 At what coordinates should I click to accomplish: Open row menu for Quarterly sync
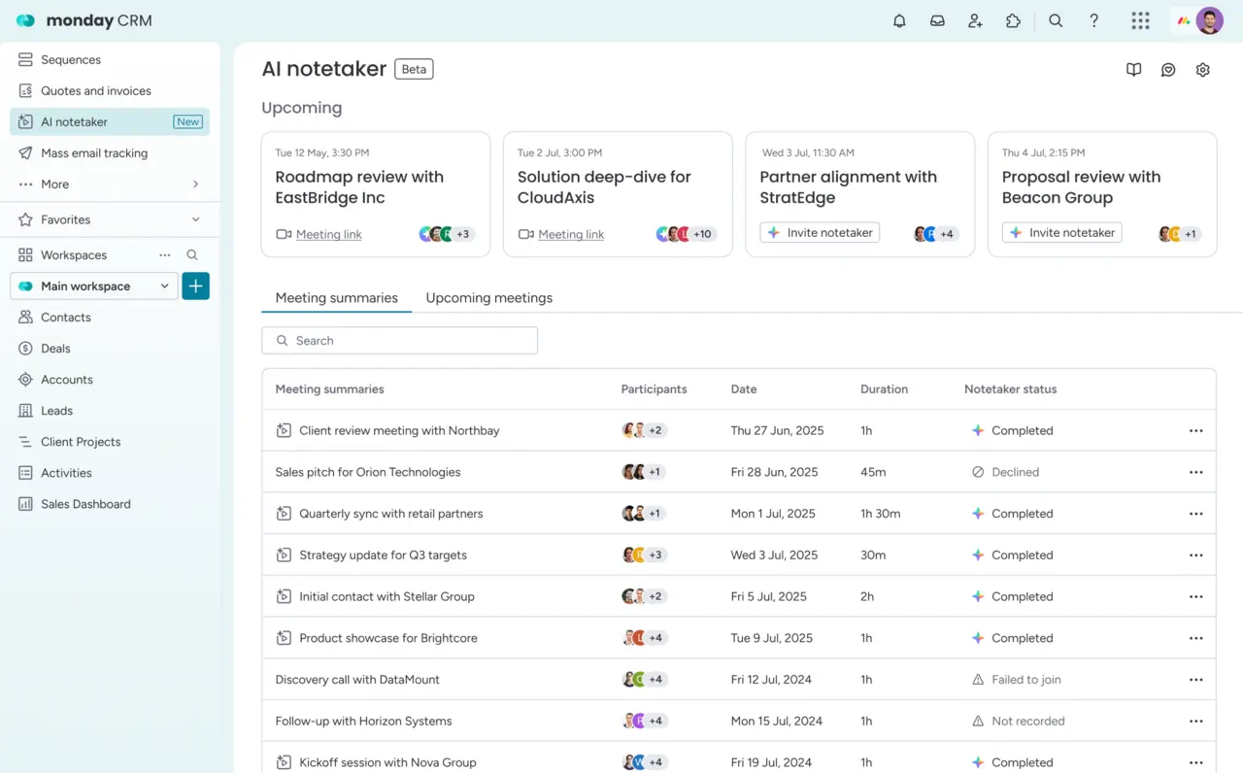click(x=1196, y=514)
